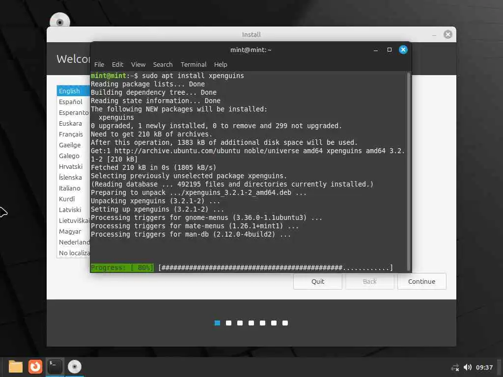Close the Install window
503x377 pixels.
[448, 34]
